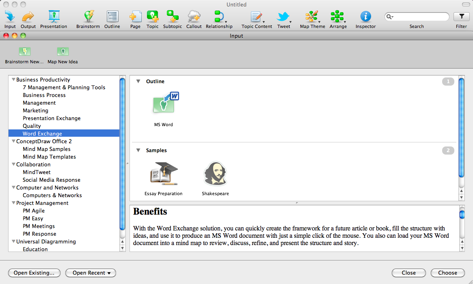Click the Brainstorm New idea icon

click(x=24, y=52)
